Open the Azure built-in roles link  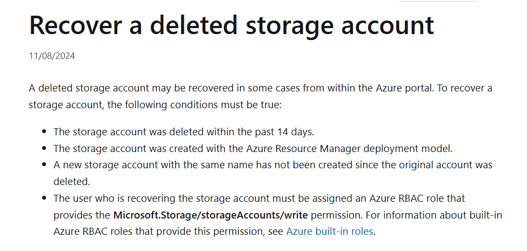(329, 232)
